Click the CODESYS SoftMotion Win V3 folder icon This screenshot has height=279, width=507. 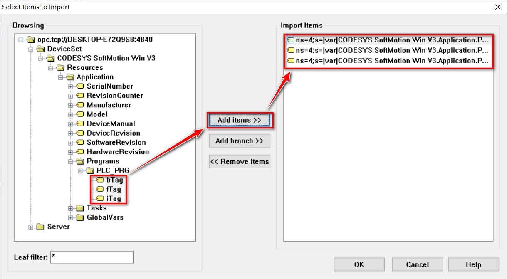pos(51,58)
